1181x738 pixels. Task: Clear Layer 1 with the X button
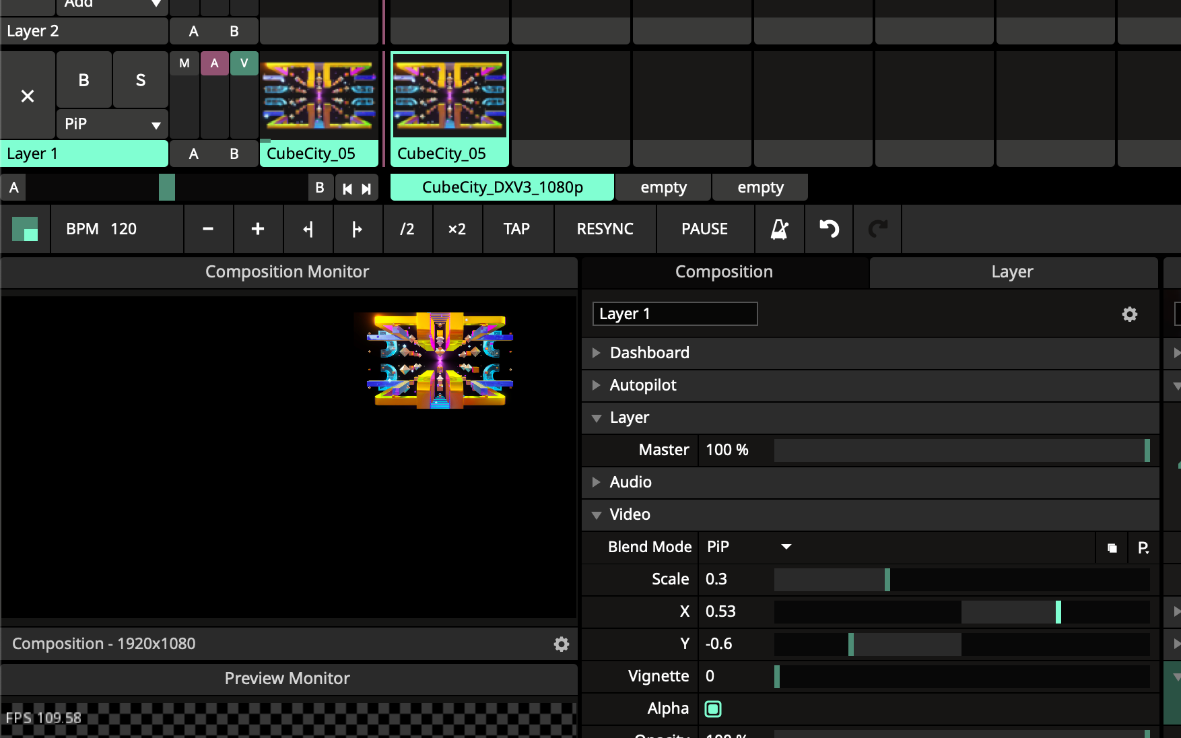28,96
